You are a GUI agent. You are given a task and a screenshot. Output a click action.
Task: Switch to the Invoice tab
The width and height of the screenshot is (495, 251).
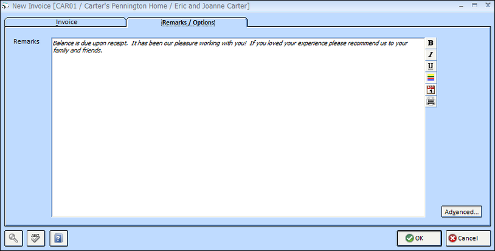pyautogui.click(x=66, y=22)
